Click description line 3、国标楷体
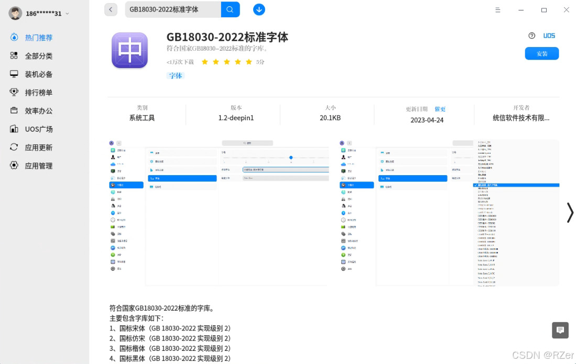The image size is (576, 364). click(170, 349)
